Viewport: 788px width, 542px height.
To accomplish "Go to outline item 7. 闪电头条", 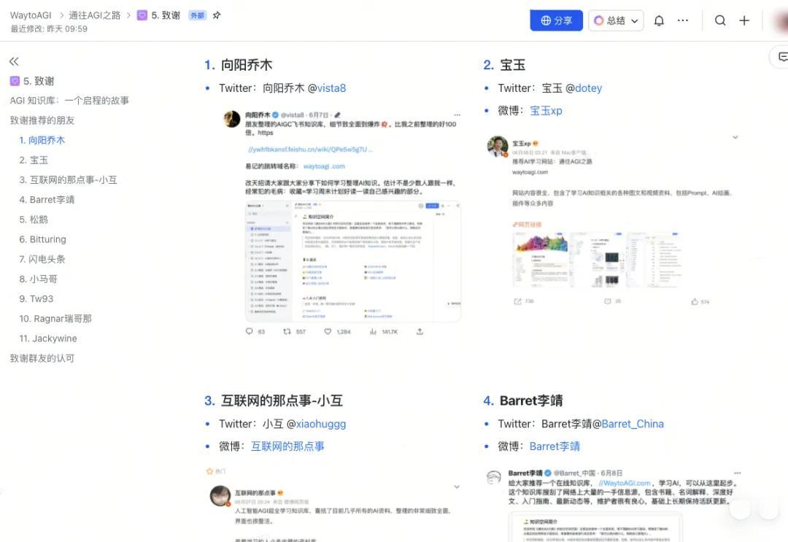I will coord(42,259).
